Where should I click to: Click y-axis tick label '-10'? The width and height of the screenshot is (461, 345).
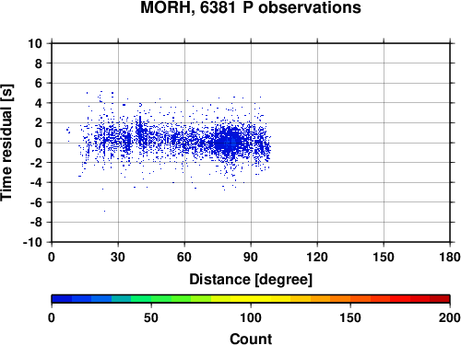pyautogui.click(x=32, y=242)
